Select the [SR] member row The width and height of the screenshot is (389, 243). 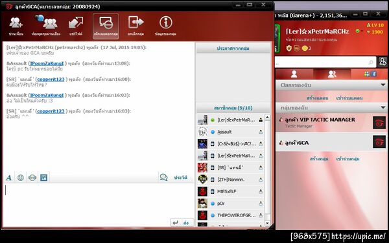click(231, 167)
